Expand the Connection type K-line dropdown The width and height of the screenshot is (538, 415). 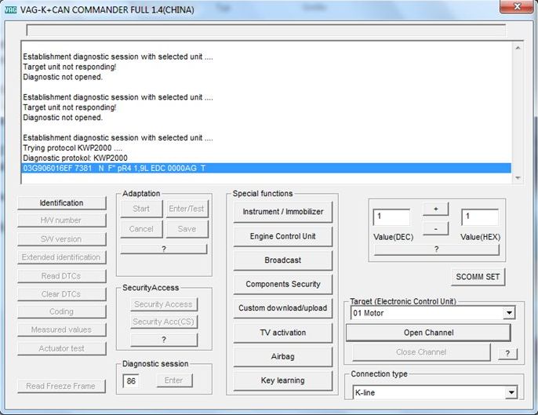click(511, 393)
